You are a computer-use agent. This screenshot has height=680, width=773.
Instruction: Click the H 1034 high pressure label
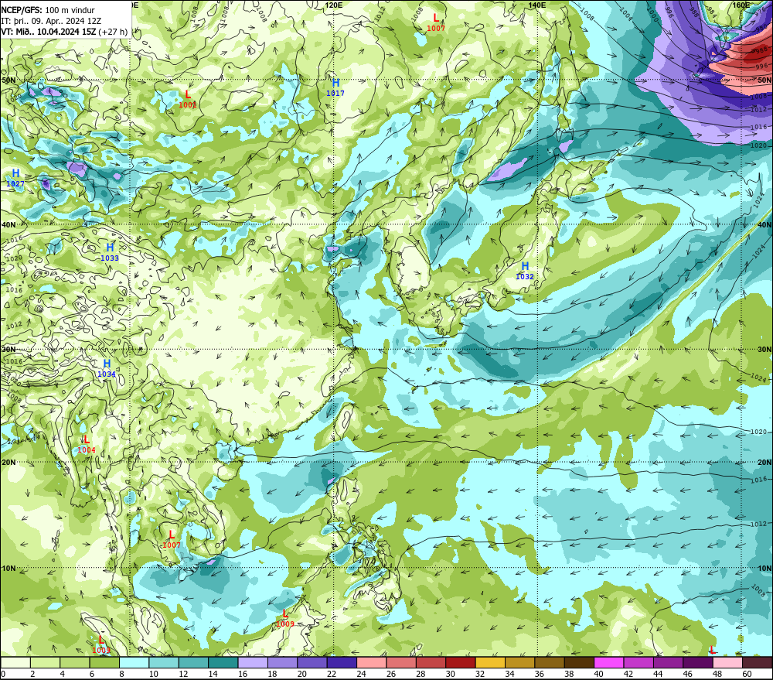click(x=107, y=368)
